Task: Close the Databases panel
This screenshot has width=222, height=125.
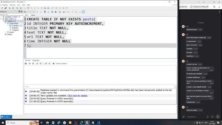Action: [22, 11]
